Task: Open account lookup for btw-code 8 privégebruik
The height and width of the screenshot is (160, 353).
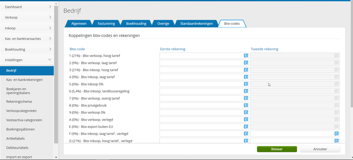Action: pos(246,105)
